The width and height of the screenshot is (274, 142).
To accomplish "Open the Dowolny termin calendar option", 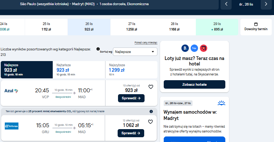I will coord(256,27).
